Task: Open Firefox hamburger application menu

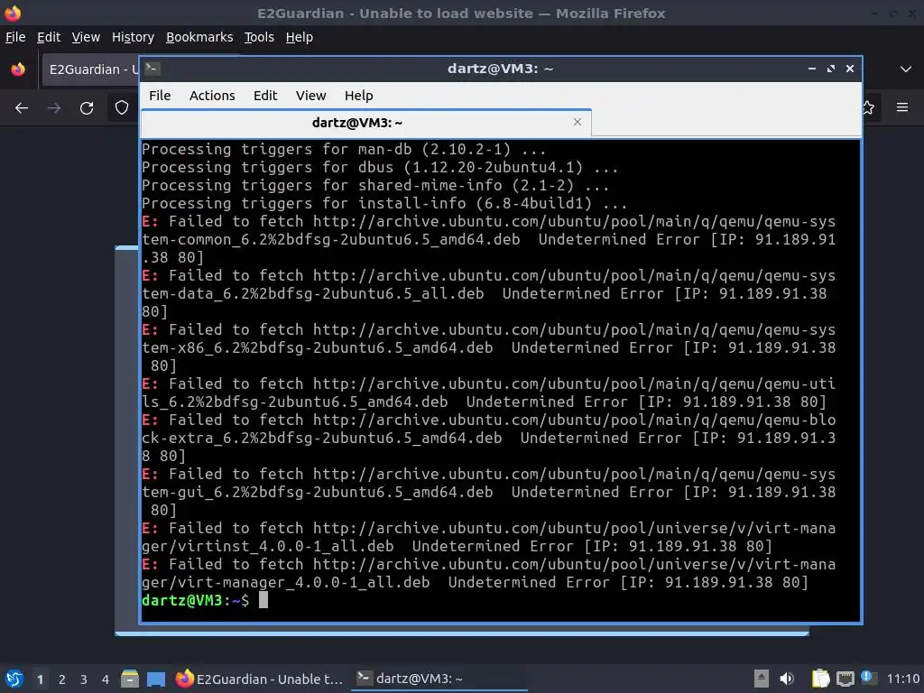Action: pos(902,107)
